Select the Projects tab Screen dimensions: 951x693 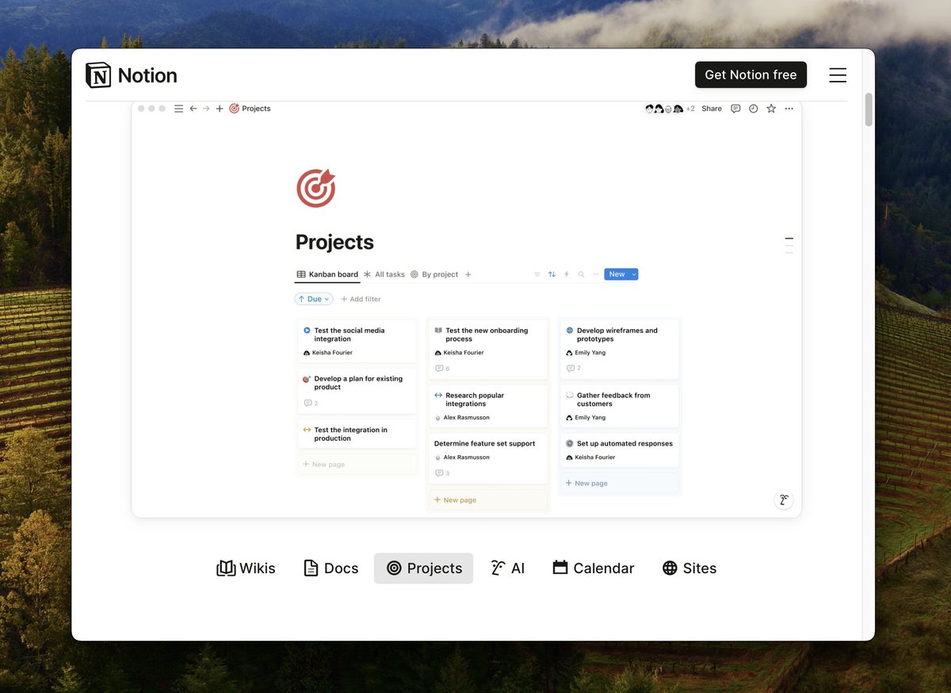423,568
